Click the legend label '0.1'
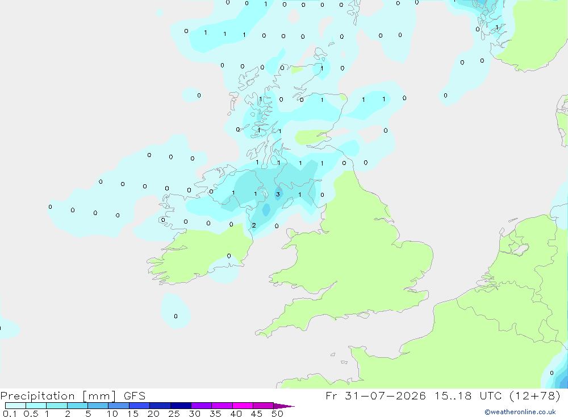 tap(10, 414)
